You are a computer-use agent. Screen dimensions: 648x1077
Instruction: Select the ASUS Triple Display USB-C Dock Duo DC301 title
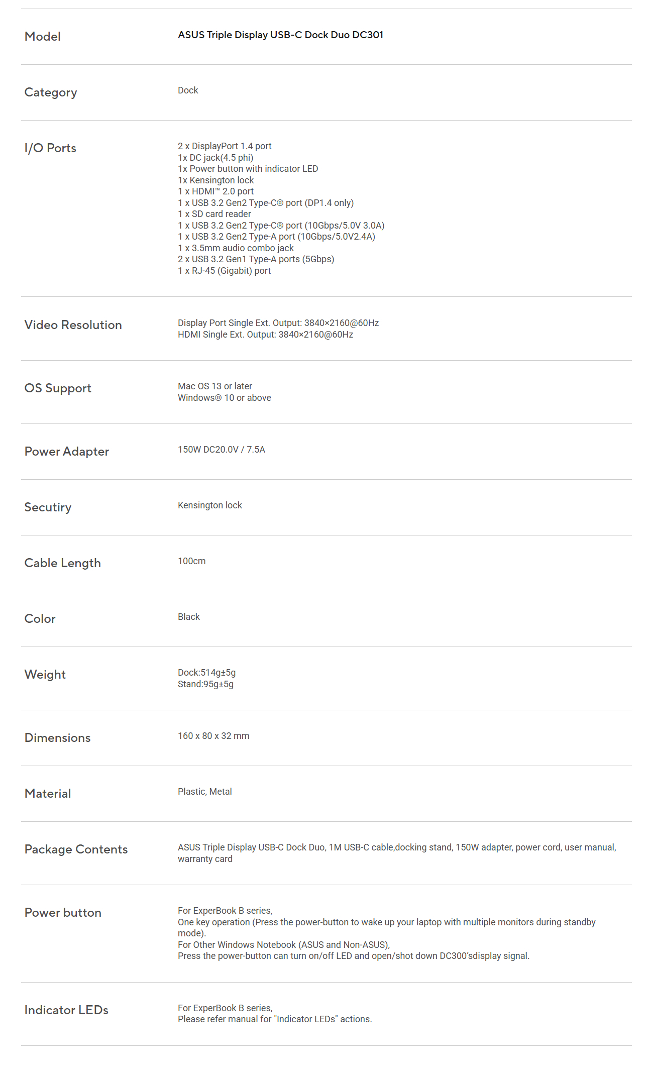click(x=280, y=35)
